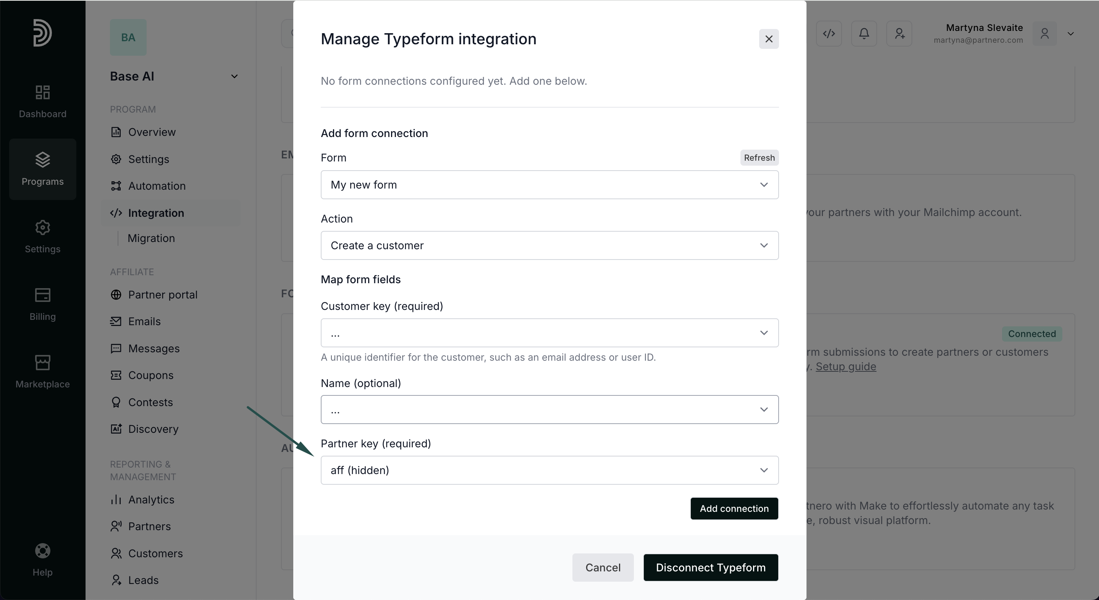
Task: Click the Refresh forms button
Action: point(759,158)
